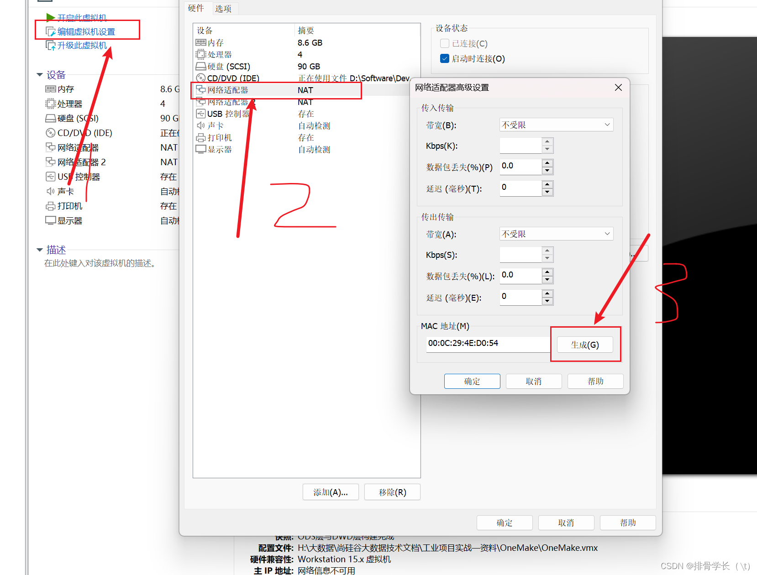The width and height of the screenshot is (757, 575).
Task: Select the 硬盘 (SCSI) icon in hardware list
Action: (201, 66)
